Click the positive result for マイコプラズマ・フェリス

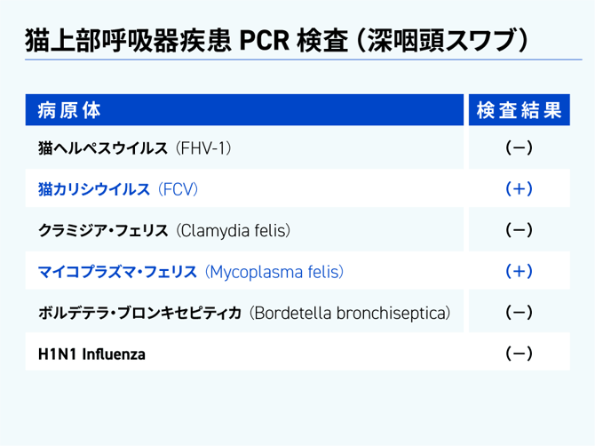coord(519,272)
